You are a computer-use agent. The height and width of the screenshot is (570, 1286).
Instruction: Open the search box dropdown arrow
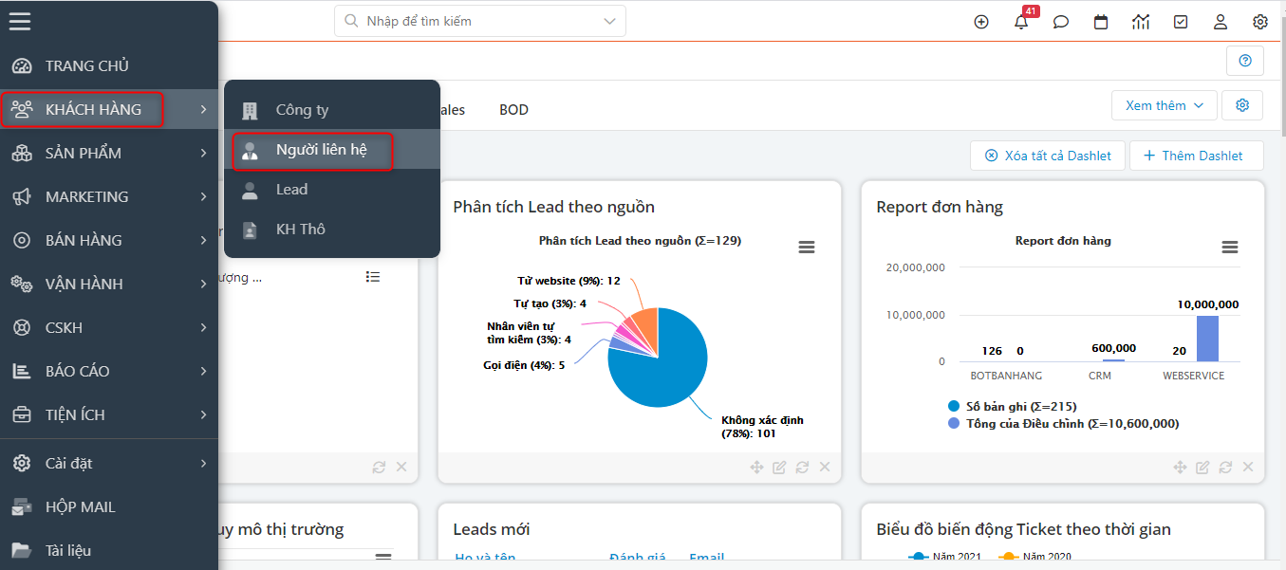point(608,21)
